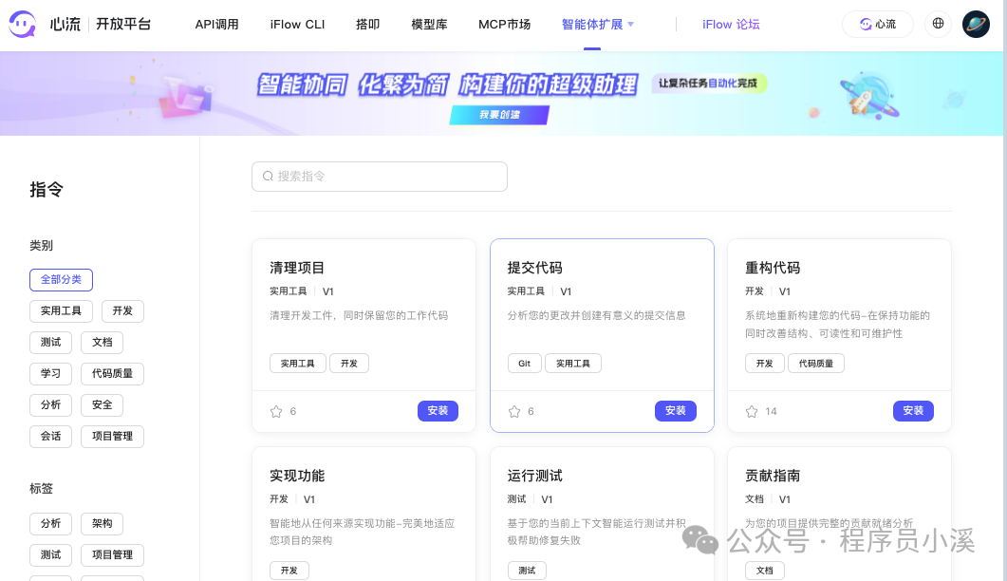Click the globe language icon
1007x581 pixels.
[x=938, y=24]
